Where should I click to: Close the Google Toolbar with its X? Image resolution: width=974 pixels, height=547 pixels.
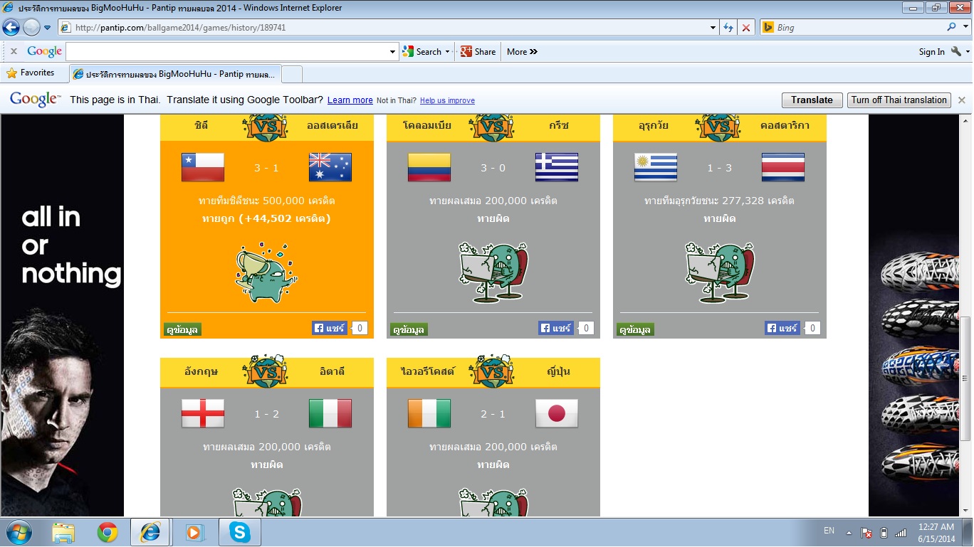coord(14,51)
